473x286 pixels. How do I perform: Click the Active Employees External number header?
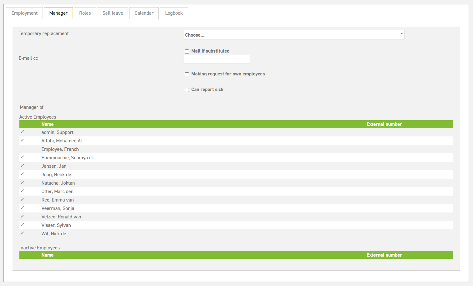(x=384, y=124)
